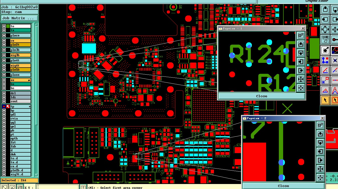The height and width of the screenshot is (189, 338).
Task: Toggle display checkbox for layer ss
Action: (4, 80)
